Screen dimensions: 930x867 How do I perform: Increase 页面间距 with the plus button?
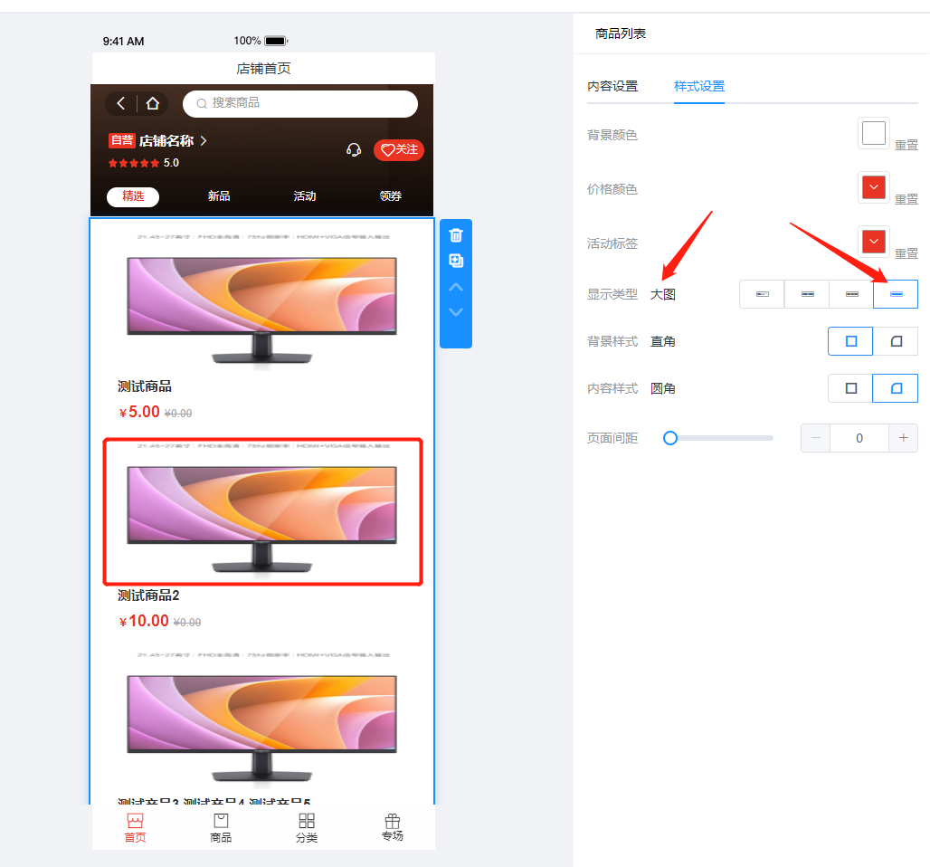pos(903,438)
